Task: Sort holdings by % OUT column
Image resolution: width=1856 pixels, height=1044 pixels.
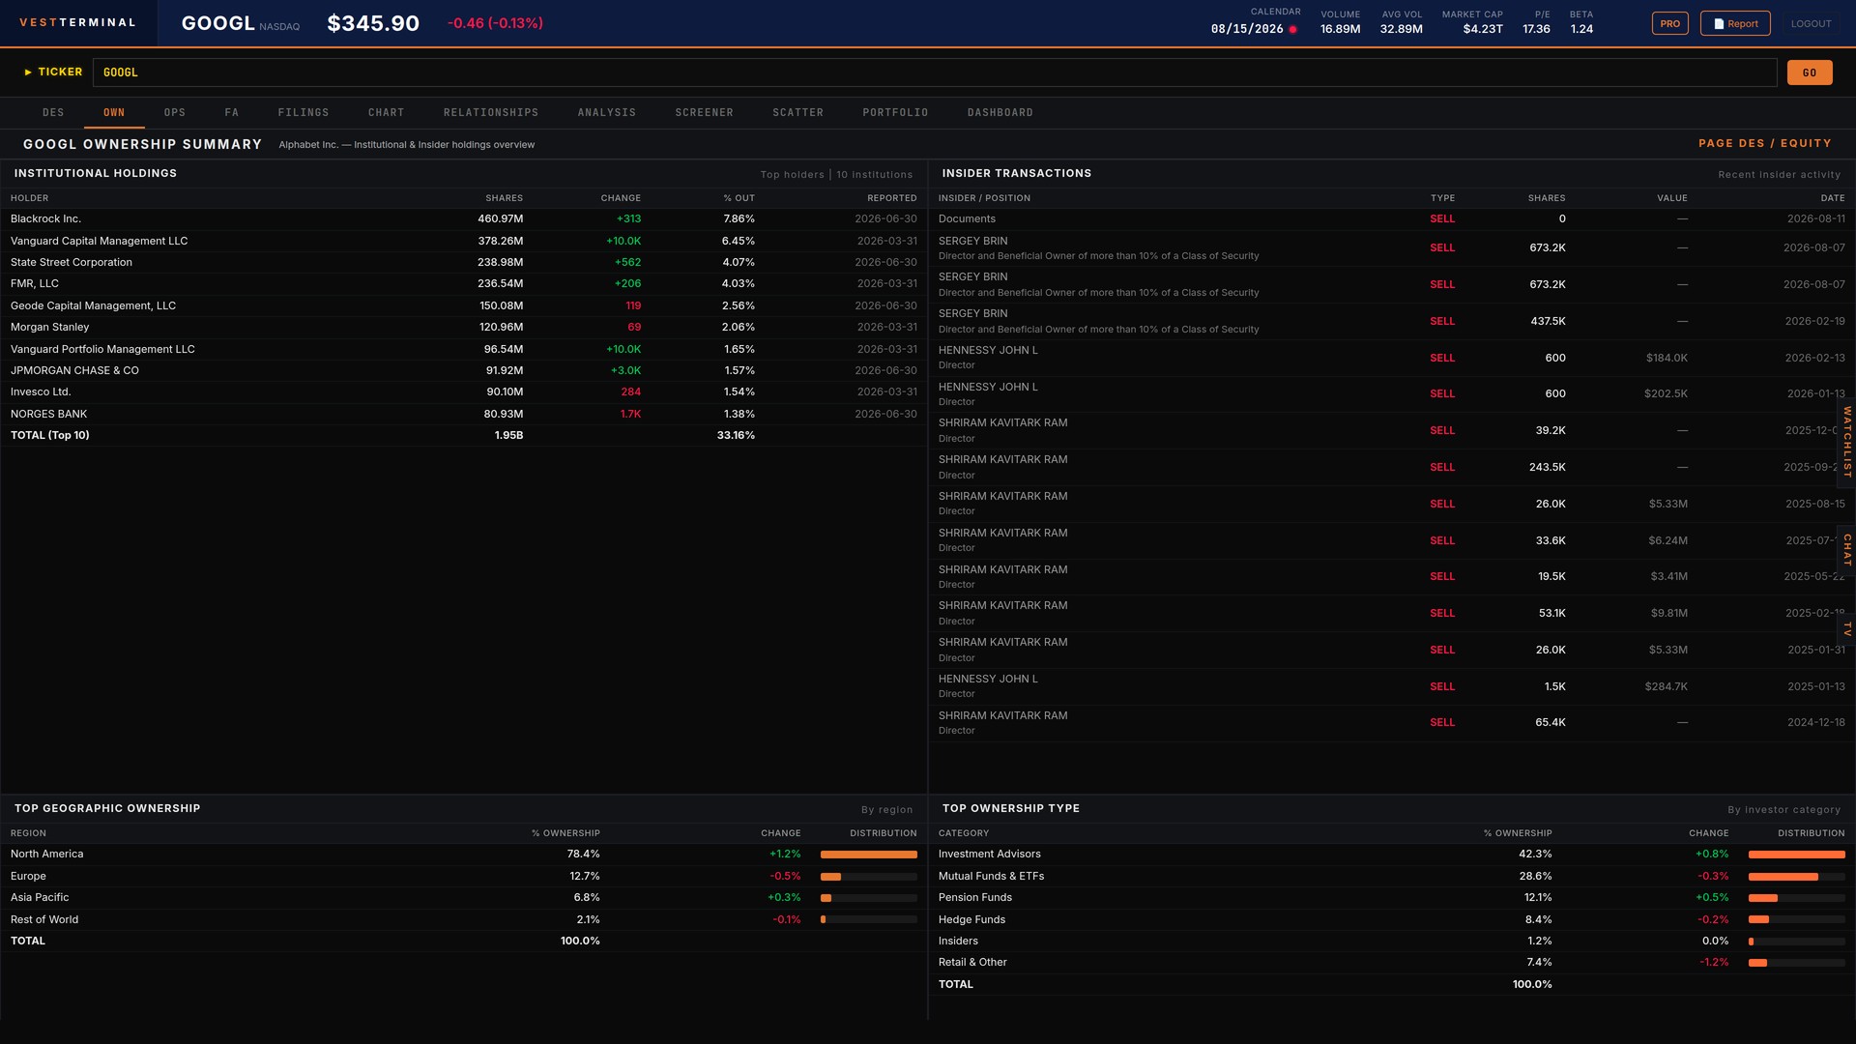Action: pyautogui.click(x=739, y=198)
